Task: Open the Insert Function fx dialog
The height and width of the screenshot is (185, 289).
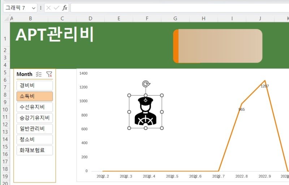Action: 65,8
